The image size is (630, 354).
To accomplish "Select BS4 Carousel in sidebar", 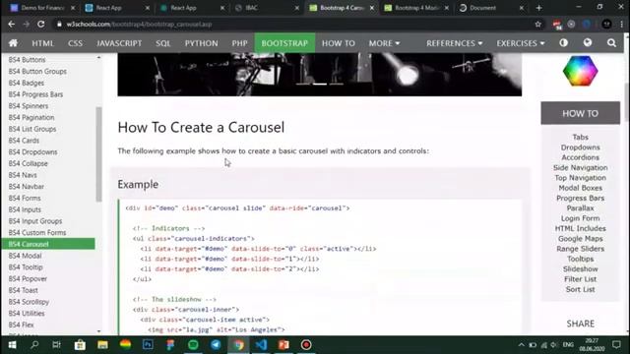I will [48, 244].
